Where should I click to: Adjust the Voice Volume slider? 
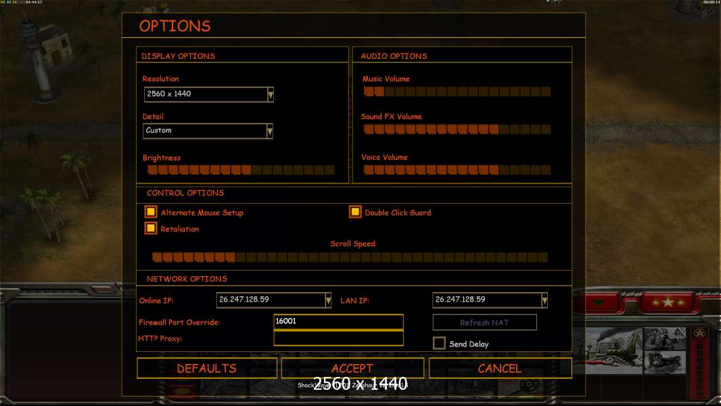click(x=457, y=170)
